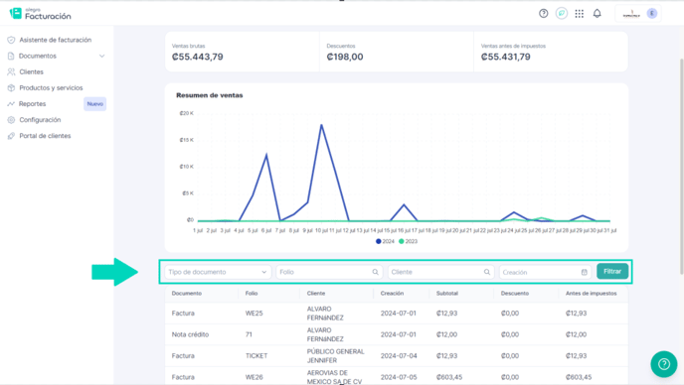
Task: Click the Folio search magnifier icon
Action: pos(375,272)
